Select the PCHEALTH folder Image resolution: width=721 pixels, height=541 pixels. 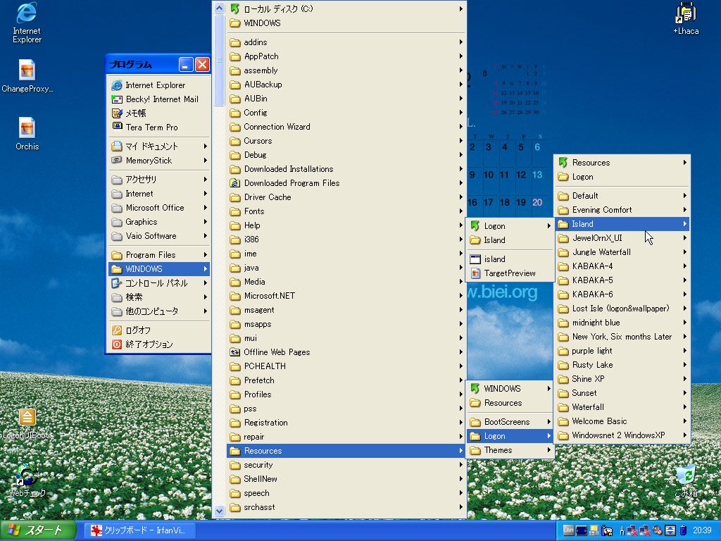coord(346,366)
